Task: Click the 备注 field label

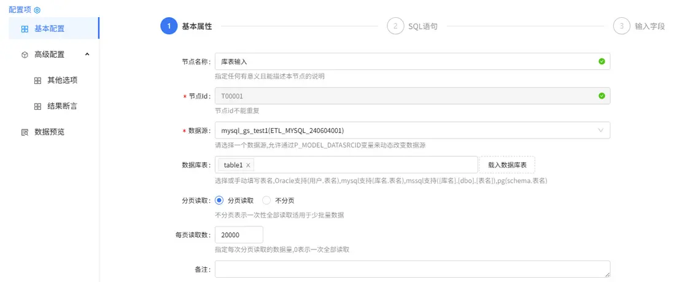Action: [x=203, y=269]
